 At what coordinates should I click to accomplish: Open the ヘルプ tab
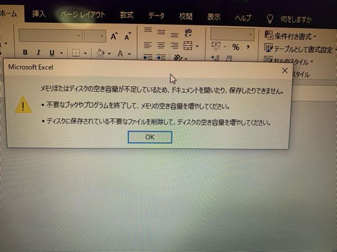[243, 18]
